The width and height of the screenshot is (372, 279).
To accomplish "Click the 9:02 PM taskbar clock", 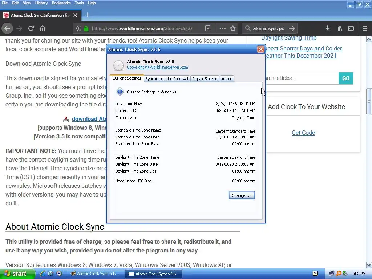I will (359, 274).
